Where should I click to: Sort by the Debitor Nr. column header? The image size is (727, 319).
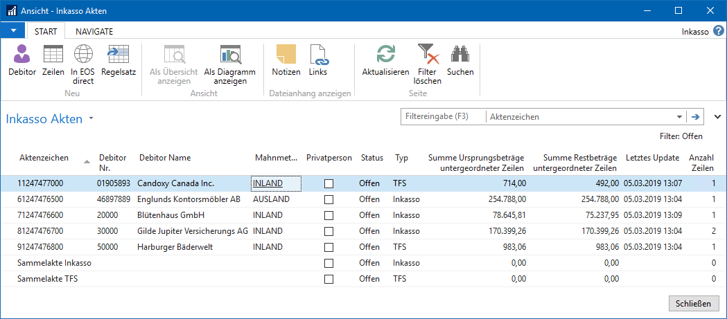pyautogui.click(x=113, y=163)
